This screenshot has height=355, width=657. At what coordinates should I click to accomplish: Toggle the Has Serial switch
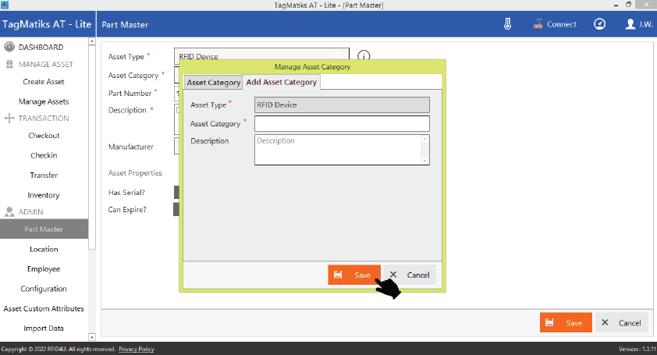coord(177,192)
